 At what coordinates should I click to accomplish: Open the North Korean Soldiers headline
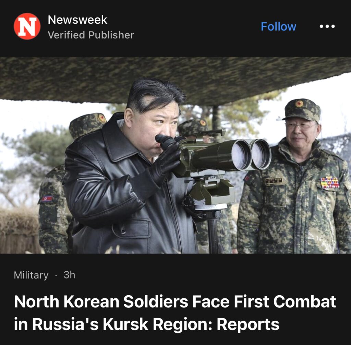point(175,313)
